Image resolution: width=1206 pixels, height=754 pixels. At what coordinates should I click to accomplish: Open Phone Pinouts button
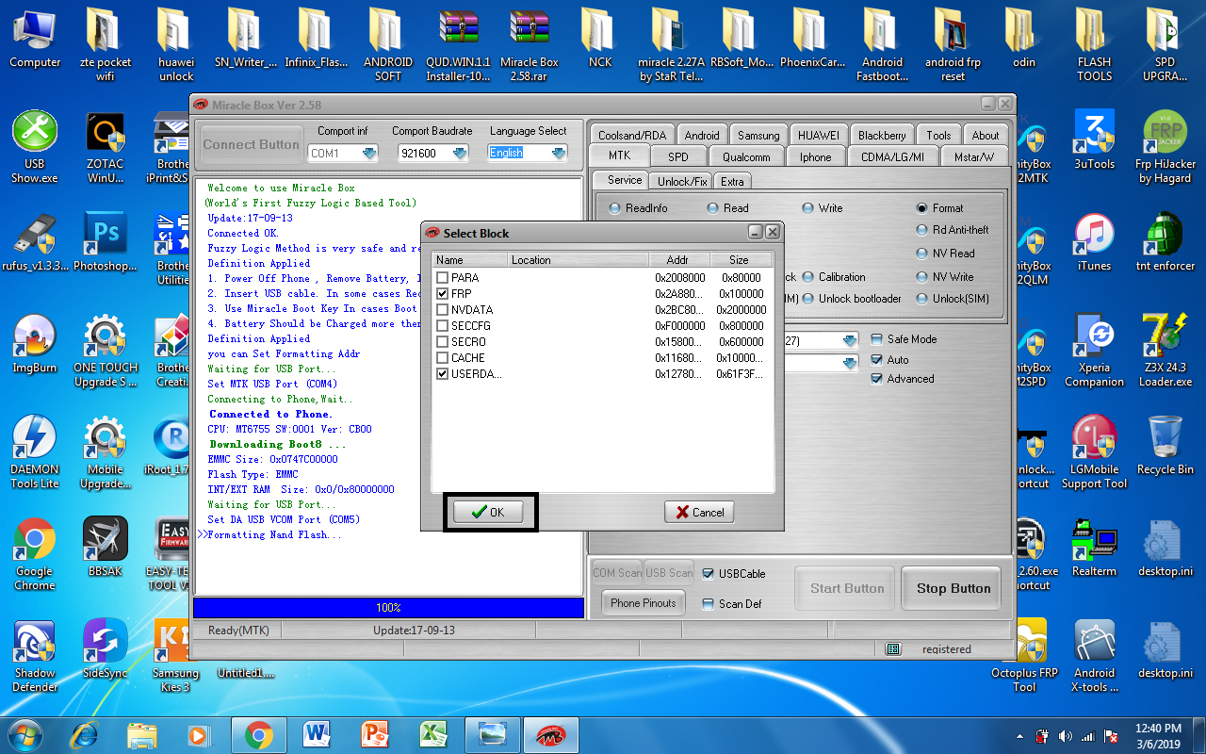pos(644,603)
